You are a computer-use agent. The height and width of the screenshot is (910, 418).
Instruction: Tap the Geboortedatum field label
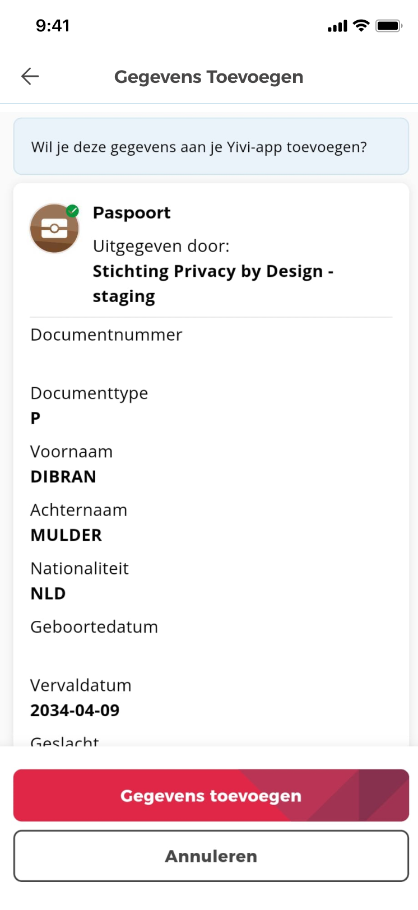[x=94, y=627]
